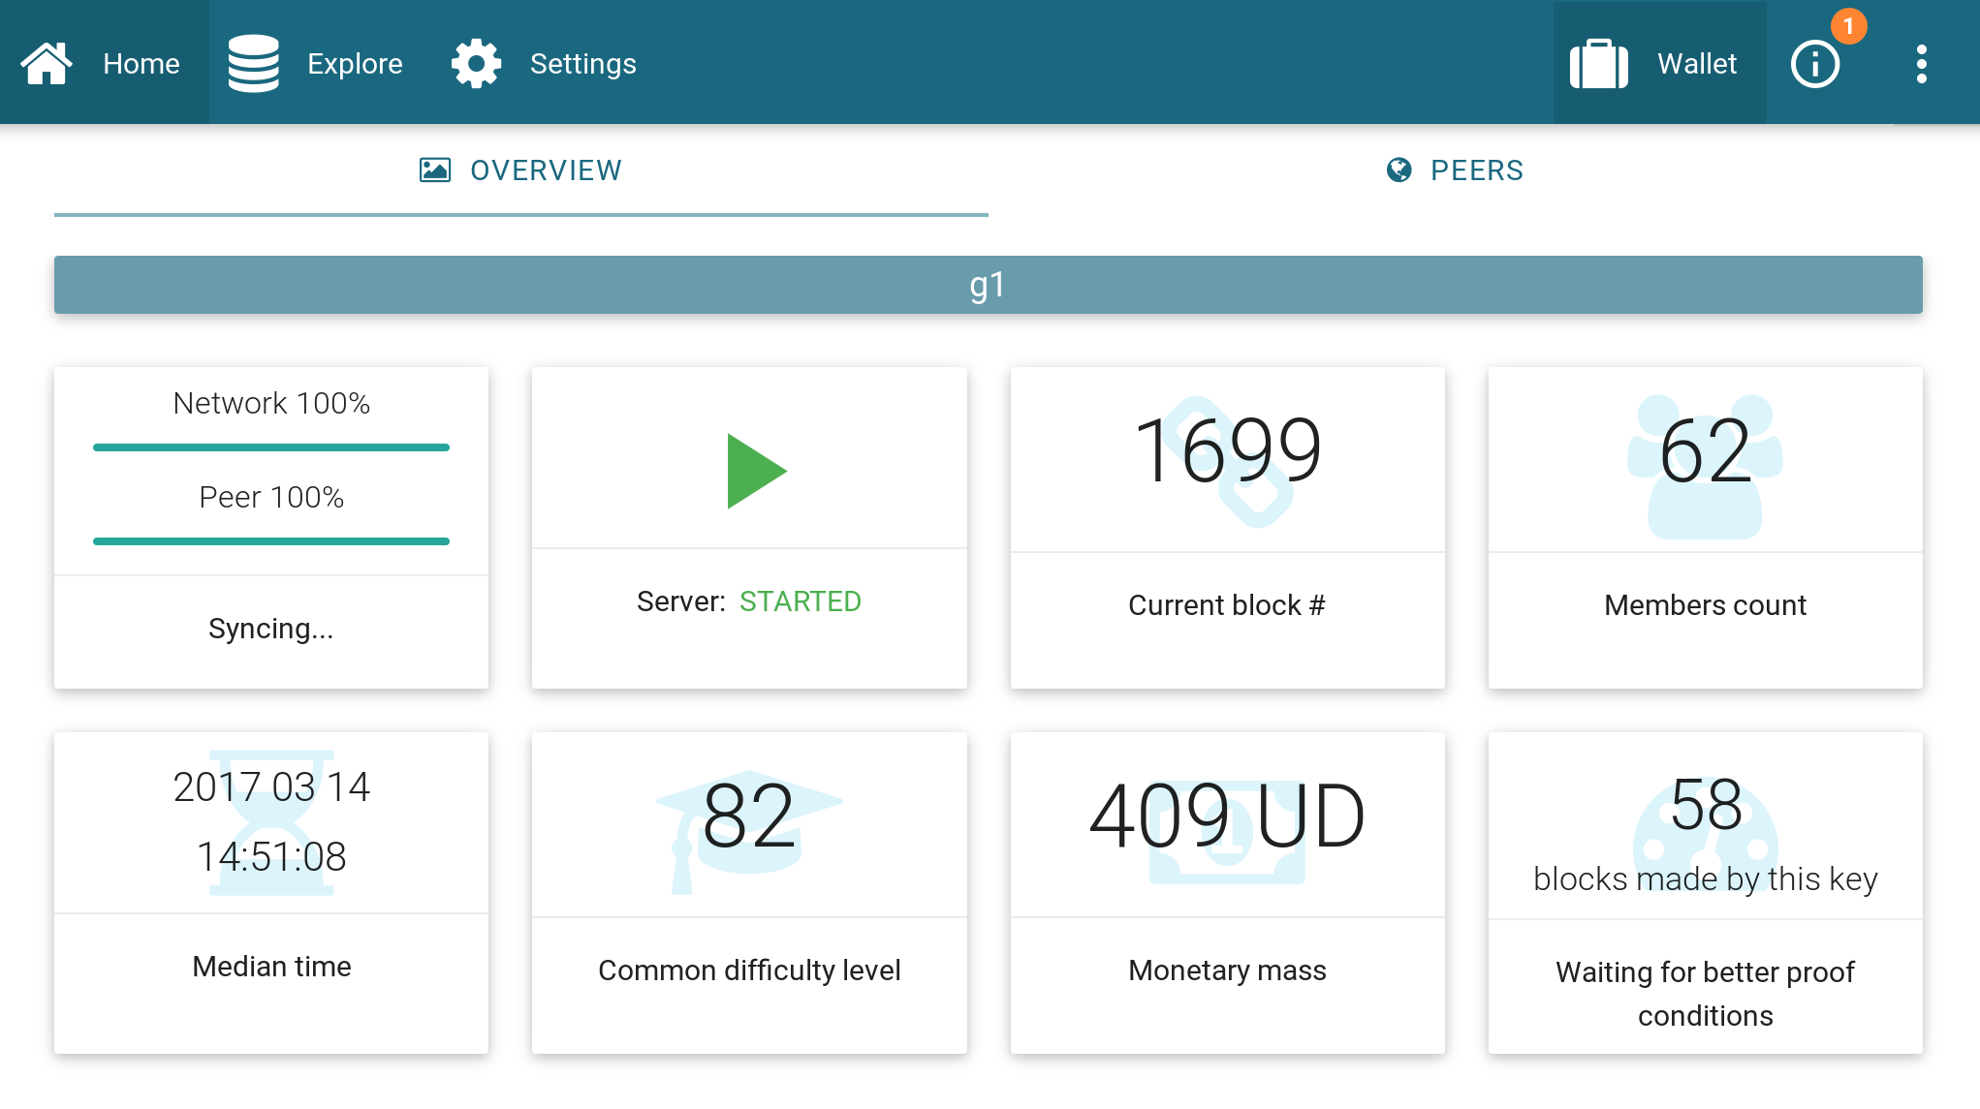1980x1109 pixels.
Task: Click the Network 100% progress bar
Action: click(x=271, y=447)
